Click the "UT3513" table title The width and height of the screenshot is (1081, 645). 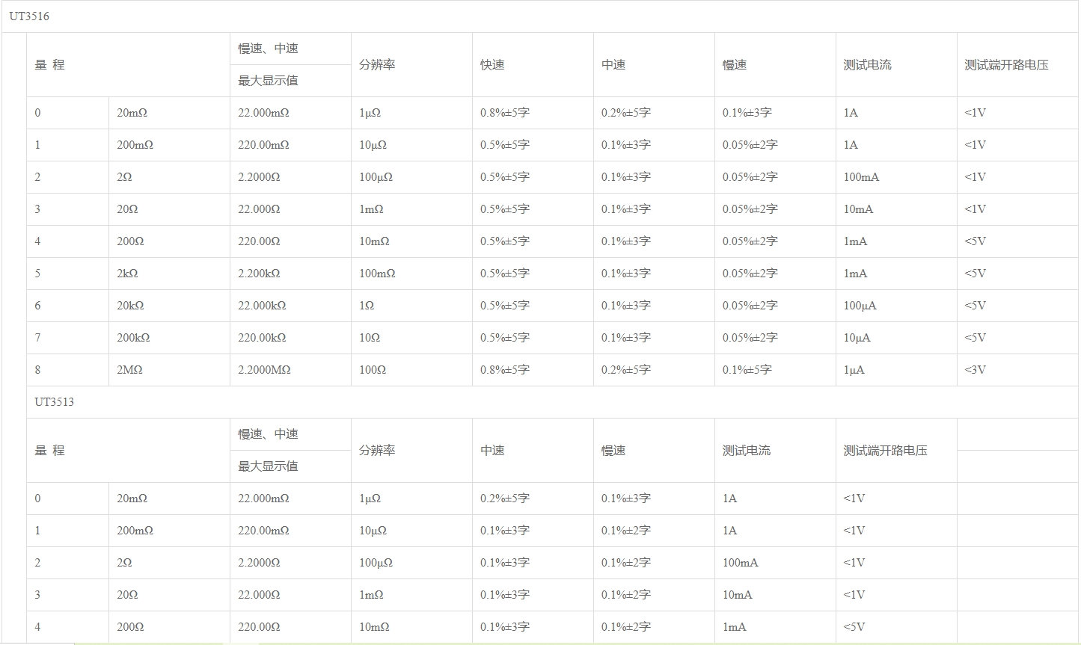pyautogui.click(x=54, y=402)
